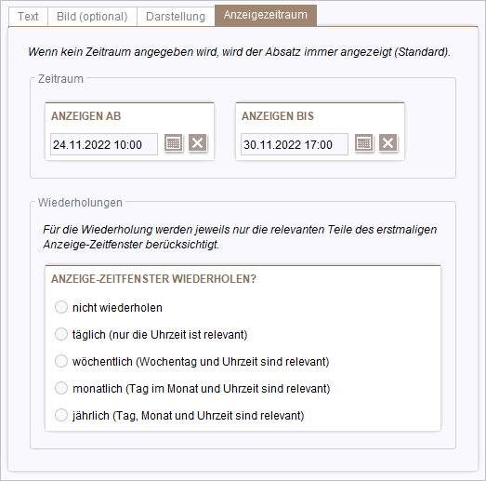Screen dimensions: 486x481
Task: Open the Bild (optional) tab
Action: (x=92, y=17)
